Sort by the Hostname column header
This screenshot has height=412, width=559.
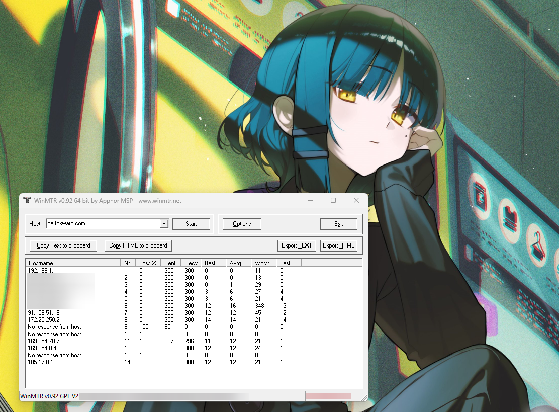coord(73,263)
